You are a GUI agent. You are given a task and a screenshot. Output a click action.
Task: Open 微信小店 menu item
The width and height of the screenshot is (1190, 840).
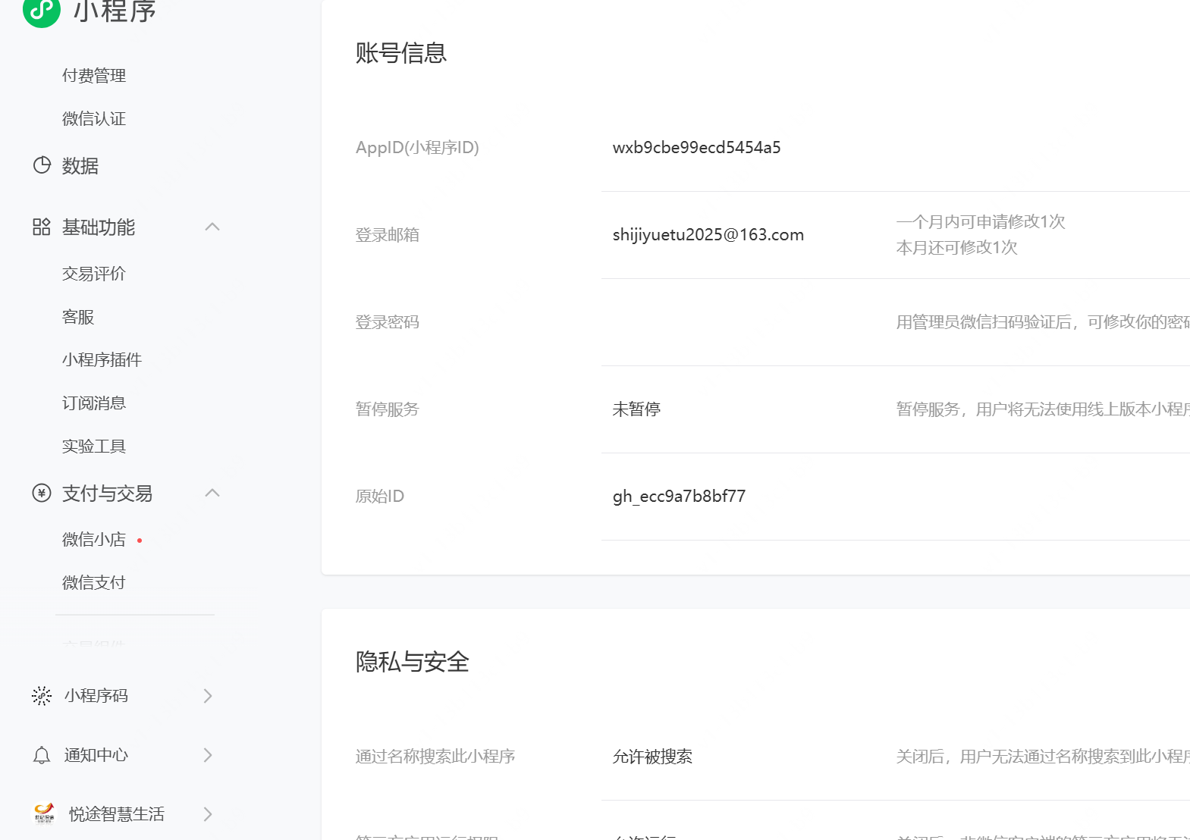pos(94,540)
